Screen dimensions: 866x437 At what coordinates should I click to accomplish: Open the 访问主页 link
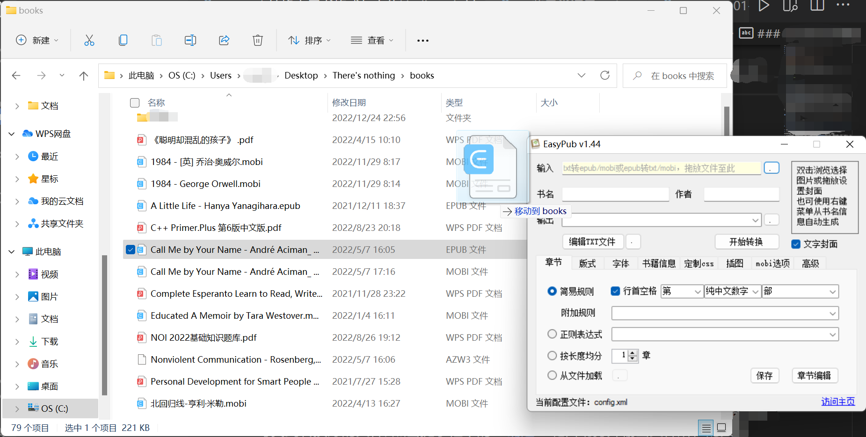pos(838,401)
